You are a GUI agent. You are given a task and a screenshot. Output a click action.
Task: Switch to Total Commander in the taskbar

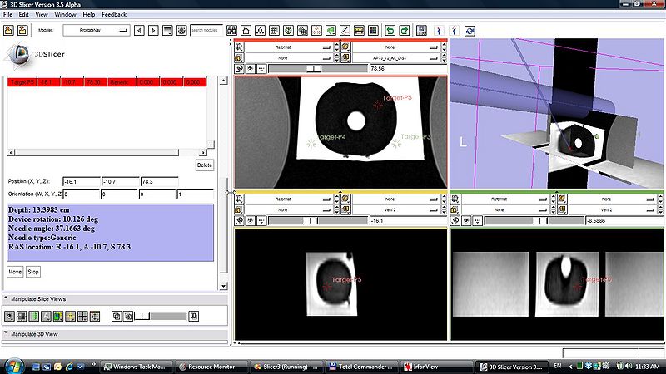click(x=361, y=367)
